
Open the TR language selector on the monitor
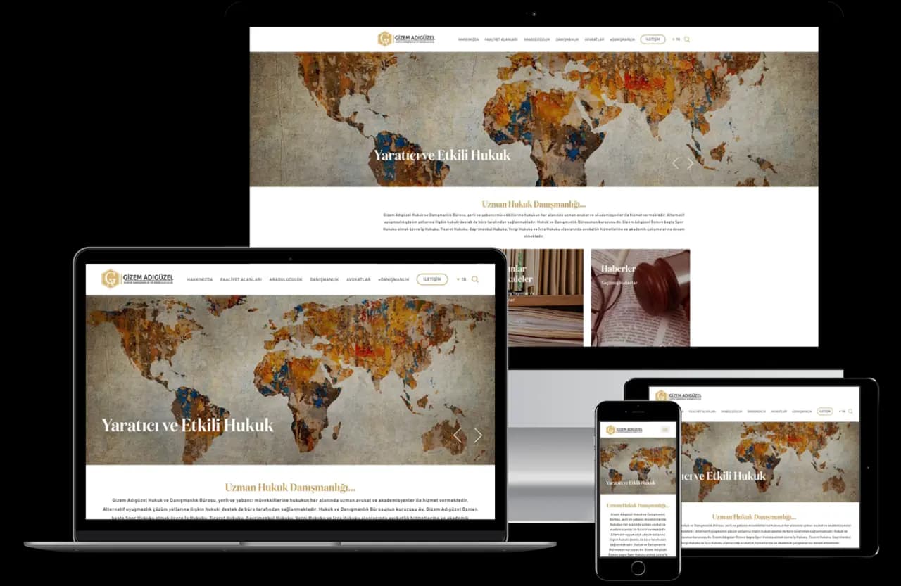pyautogui.click(x=676, y=39)
